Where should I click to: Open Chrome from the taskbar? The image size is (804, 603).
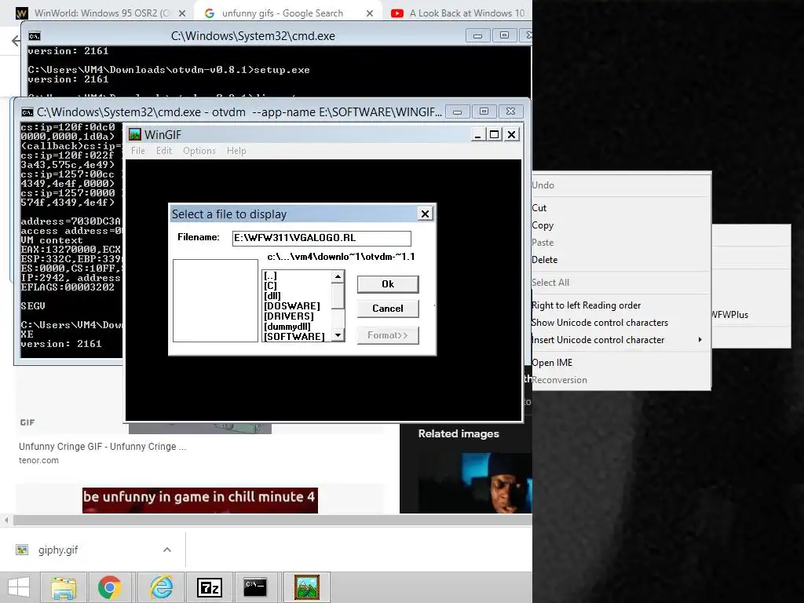pyautogui.click(x=109, y=587)
